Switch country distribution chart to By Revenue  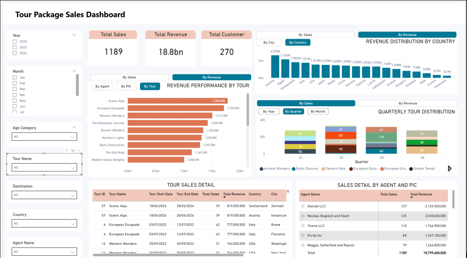pyautogui.click(x=407, y=35)
